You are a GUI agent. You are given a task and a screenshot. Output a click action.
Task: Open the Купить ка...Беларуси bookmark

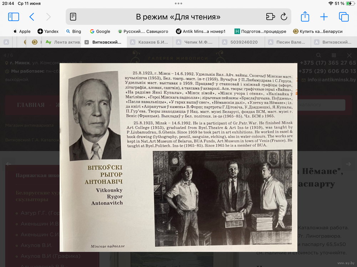[318, 31]
